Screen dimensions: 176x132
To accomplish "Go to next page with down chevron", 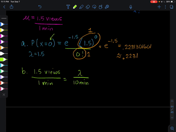I will [172, 118].
